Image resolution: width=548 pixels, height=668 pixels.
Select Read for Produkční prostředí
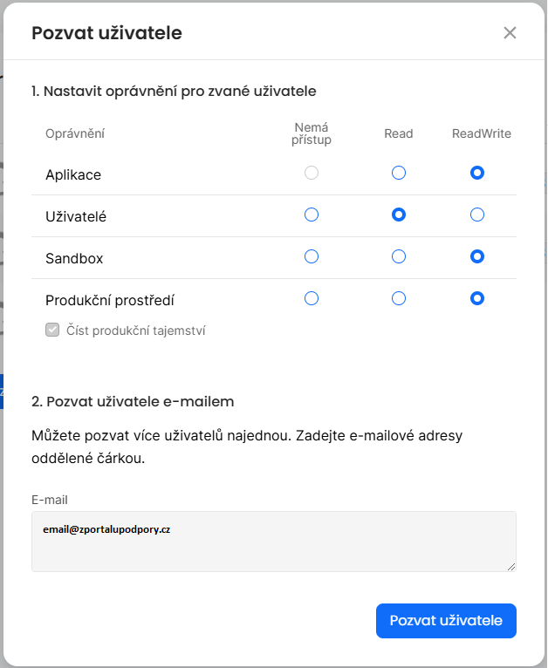point(399,298)
